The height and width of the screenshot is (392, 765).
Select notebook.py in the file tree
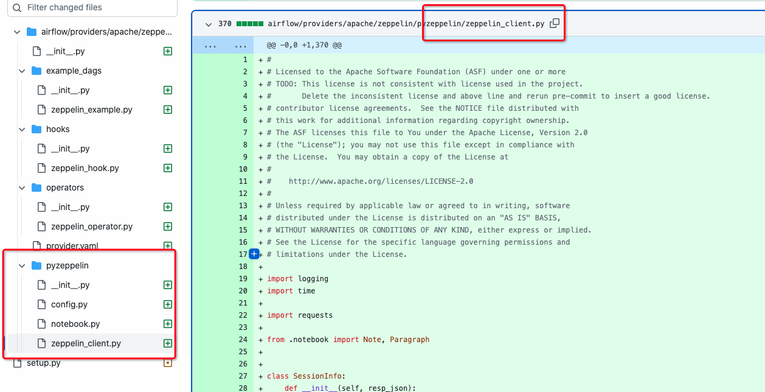point(75,324)
